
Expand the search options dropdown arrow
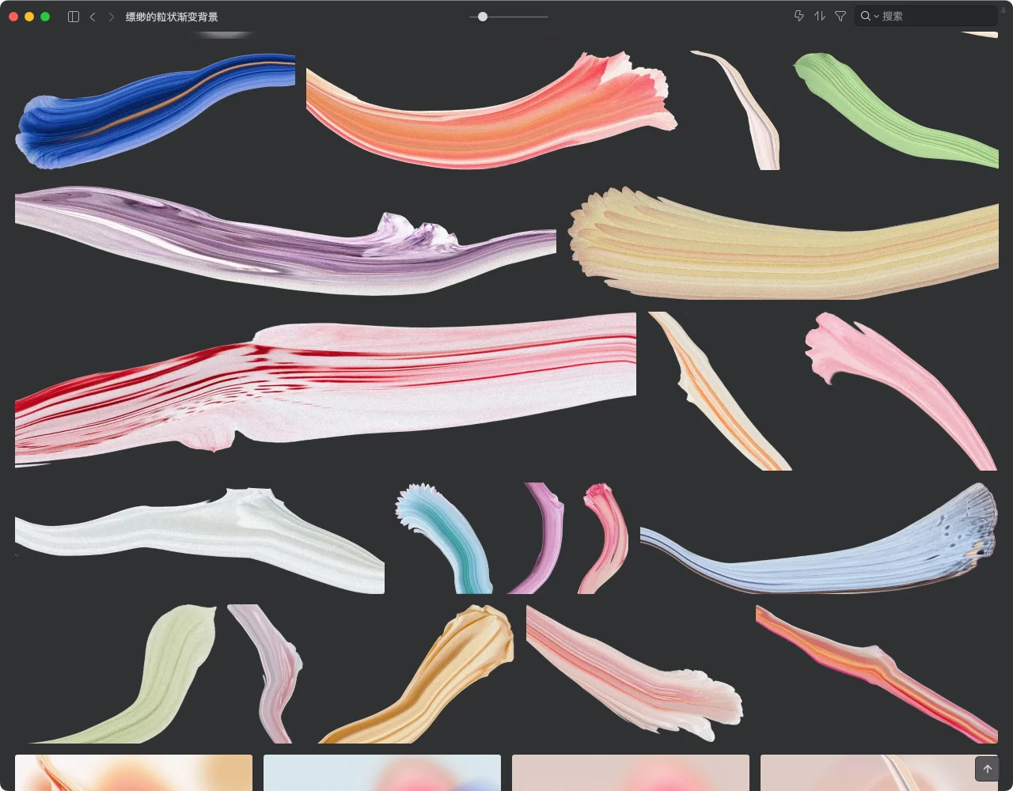[876, 17]
